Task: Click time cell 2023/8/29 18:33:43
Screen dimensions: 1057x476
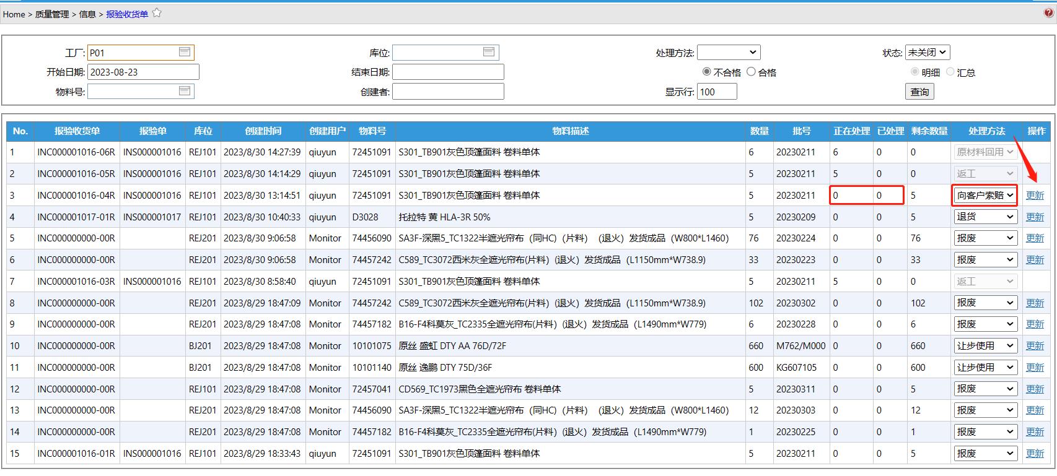Action: click(262, 453)
